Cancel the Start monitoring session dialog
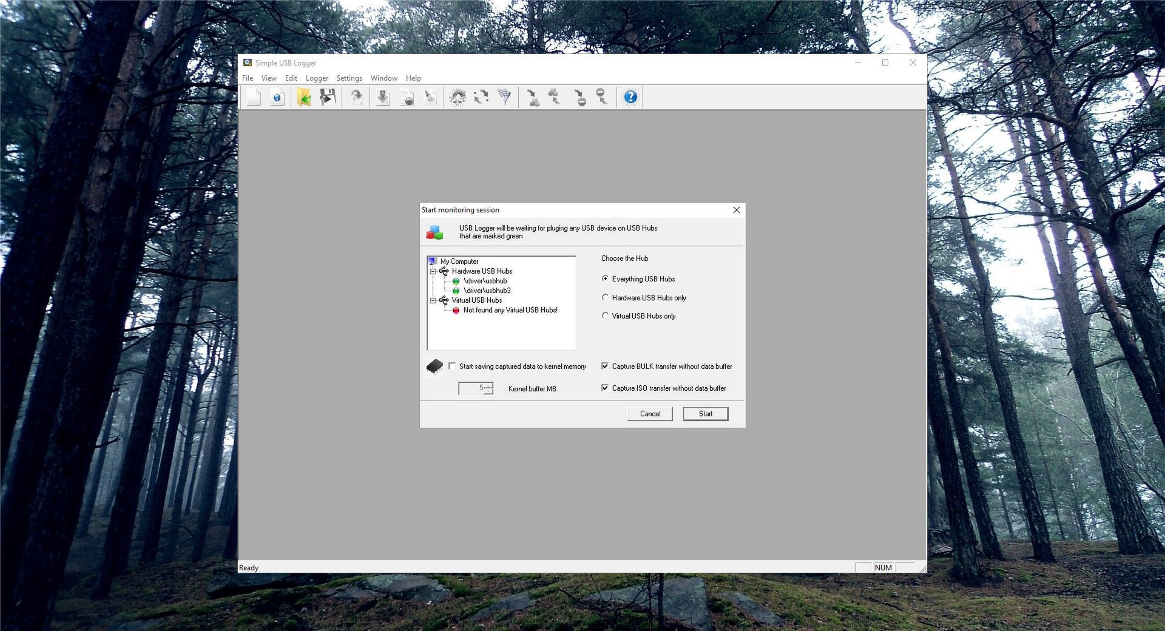Viewport: 1165px width, 631px height. click(649, 413)
